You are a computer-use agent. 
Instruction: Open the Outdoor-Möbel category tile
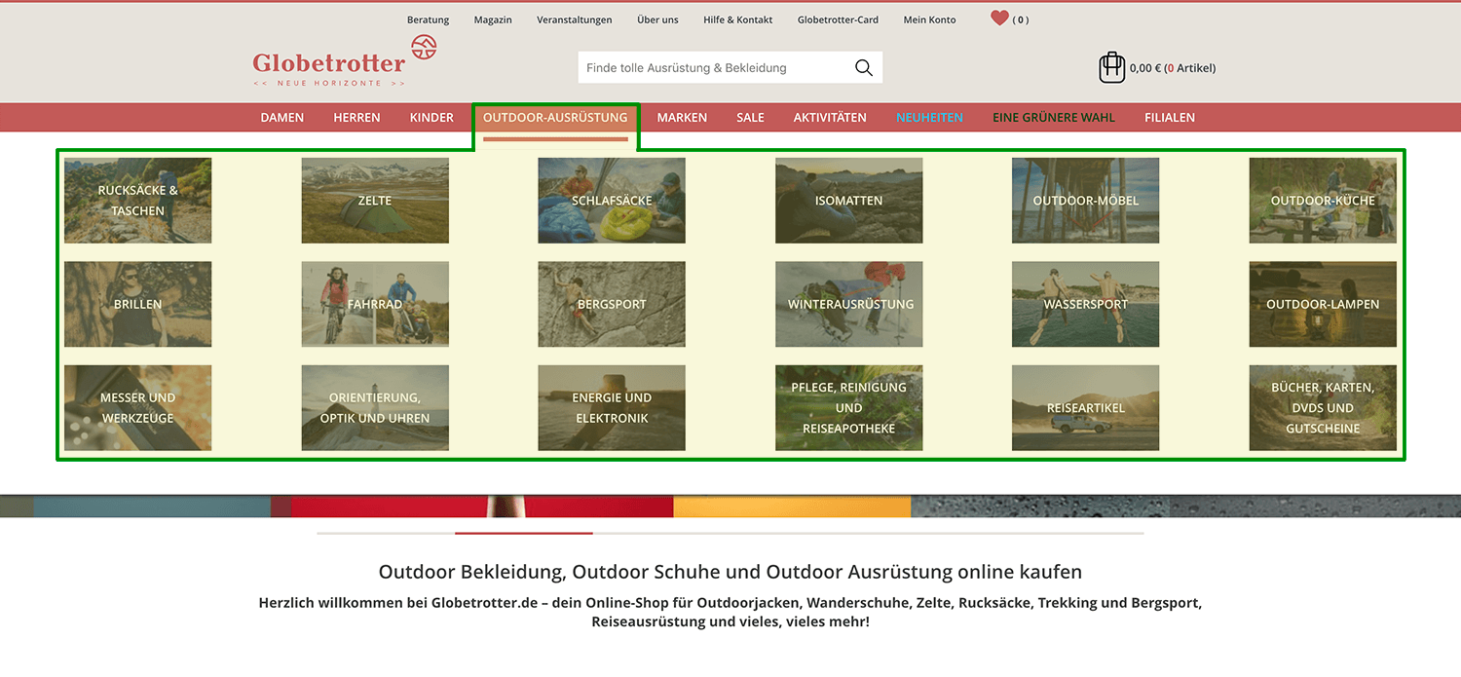1086,201
